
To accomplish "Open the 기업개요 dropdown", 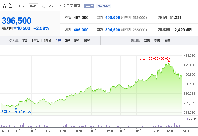I will [x=104, y=6].
